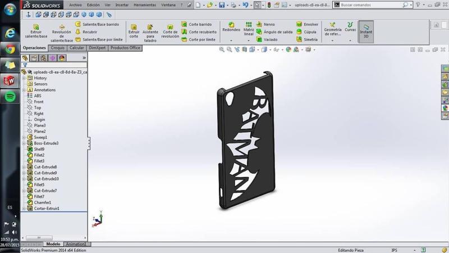Open Internet Explorer from taskbar
Image resolution: width=449 pixels, height=253 pixels.
click(10, 33)
